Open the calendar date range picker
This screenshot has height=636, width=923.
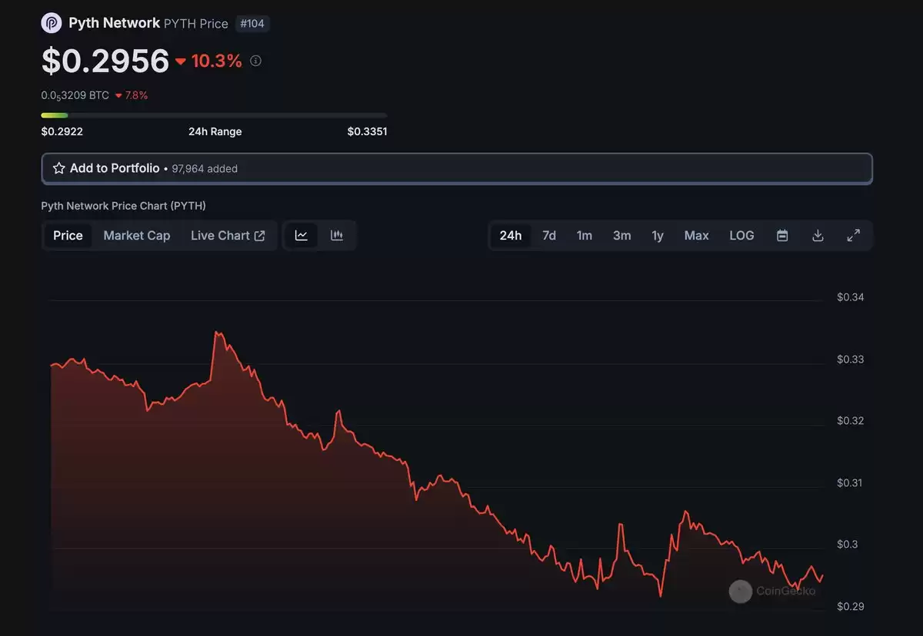(x=782, y=236)
